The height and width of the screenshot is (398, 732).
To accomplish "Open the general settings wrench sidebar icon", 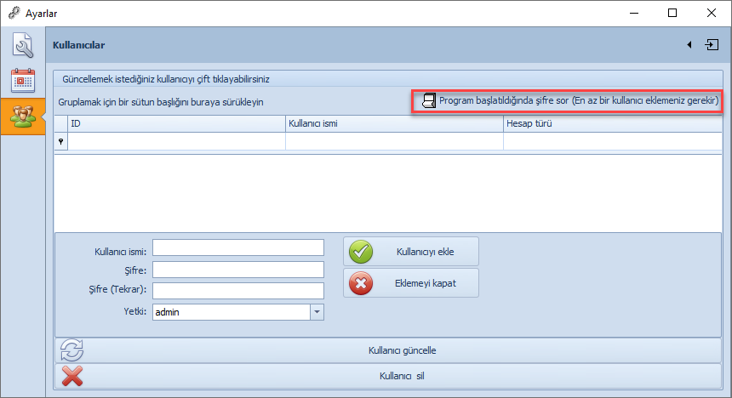I will (22, 44).
